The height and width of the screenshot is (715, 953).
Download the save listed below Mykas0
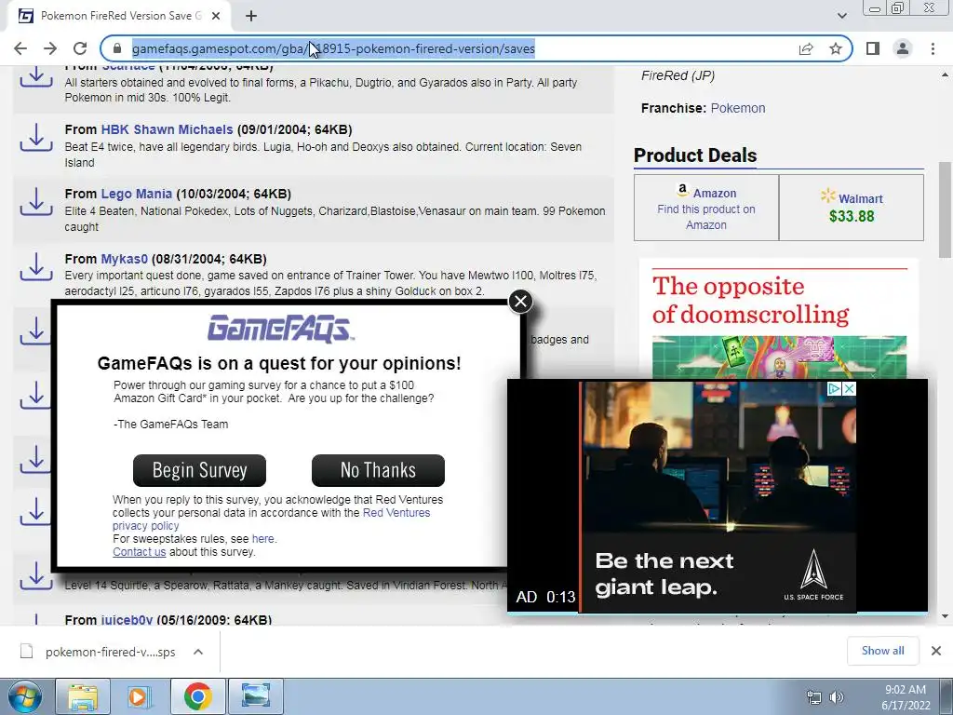click(36, 331)
